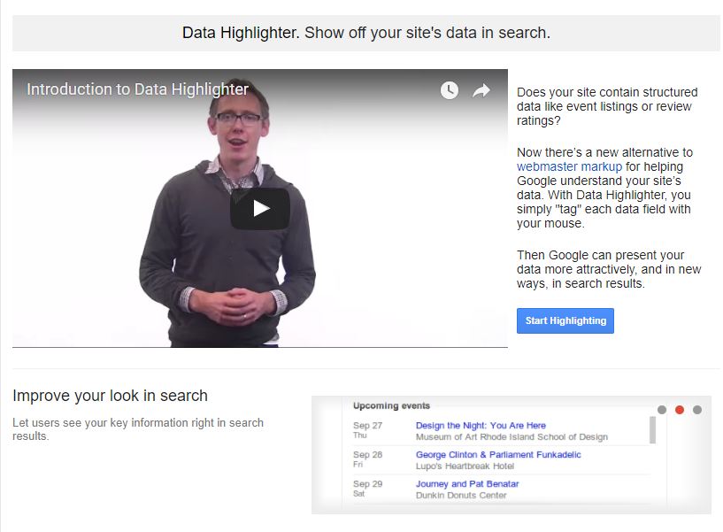
Task: Click Lupo's Heartbreak Hotel venue text
Action: click(x=465, y=466)
